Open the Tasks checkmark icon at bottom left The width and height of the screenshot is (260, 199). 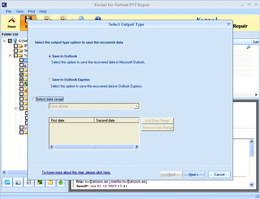pos(29,182)
